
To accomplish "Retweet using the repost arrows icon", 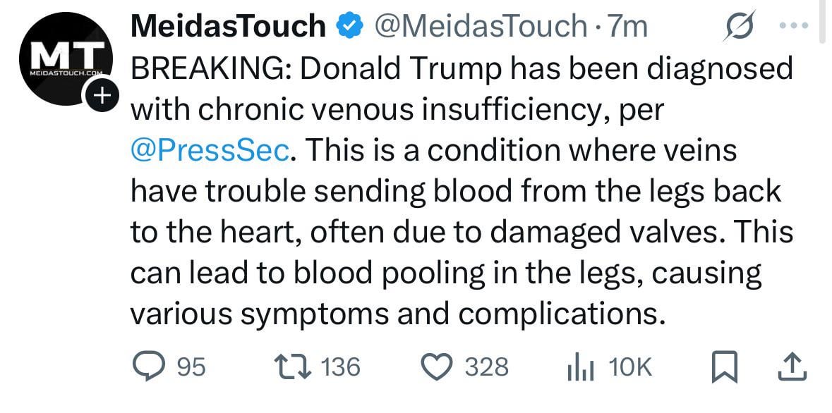I will [x=292, y=367].
